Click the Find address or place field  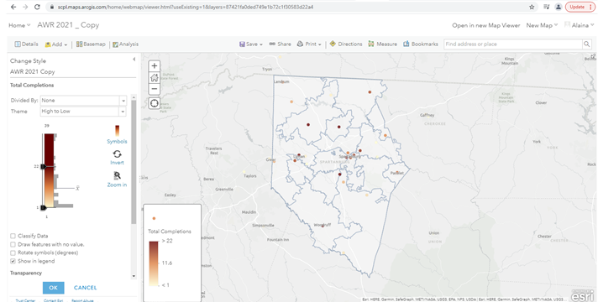tap(513, 44)
